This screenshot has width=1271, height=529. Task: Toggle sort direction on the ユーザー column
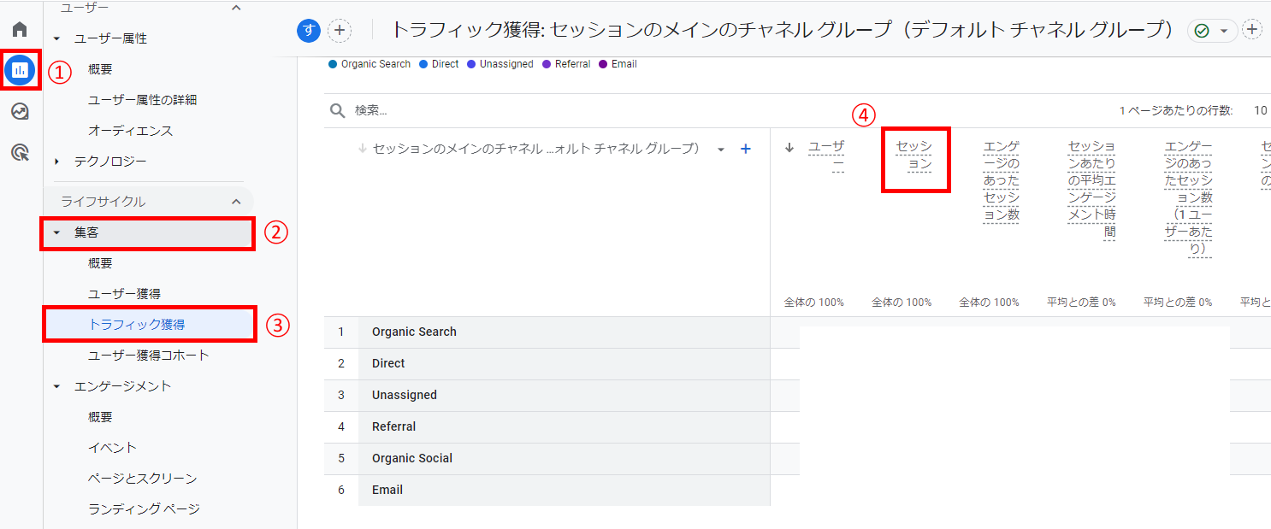coord(789,146)
